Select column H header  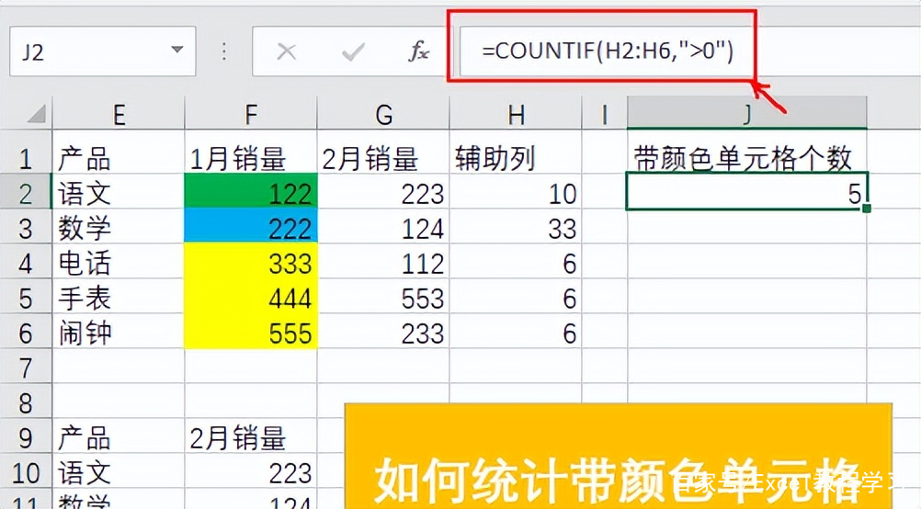[516, 114]
